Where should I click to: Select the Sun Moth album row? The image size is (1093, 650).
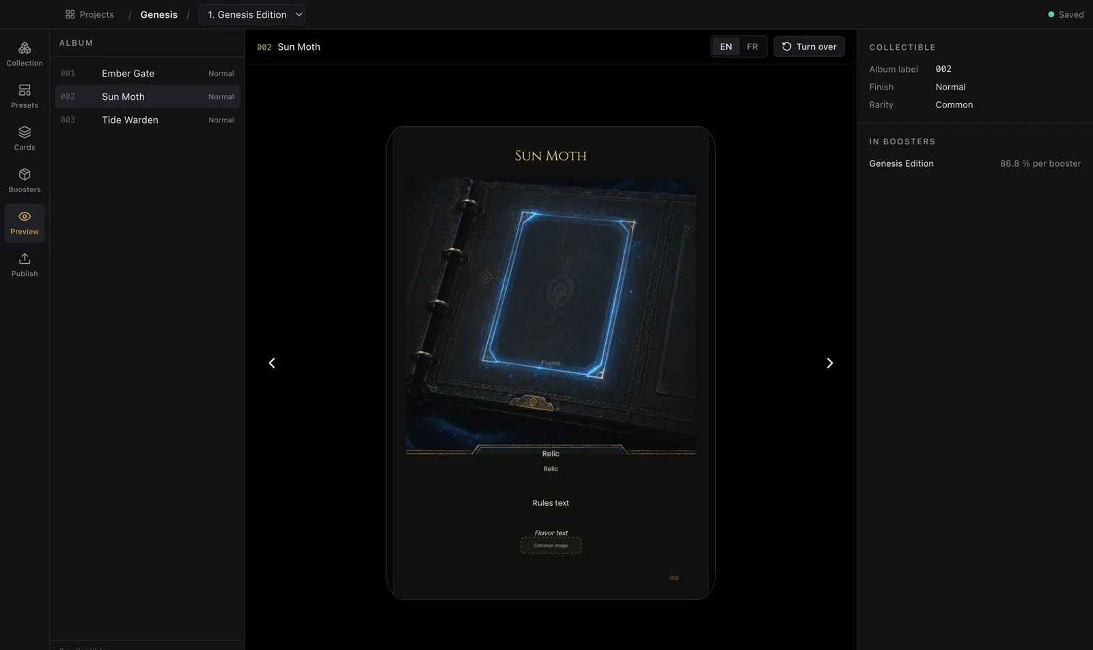[x=147, y=96]
